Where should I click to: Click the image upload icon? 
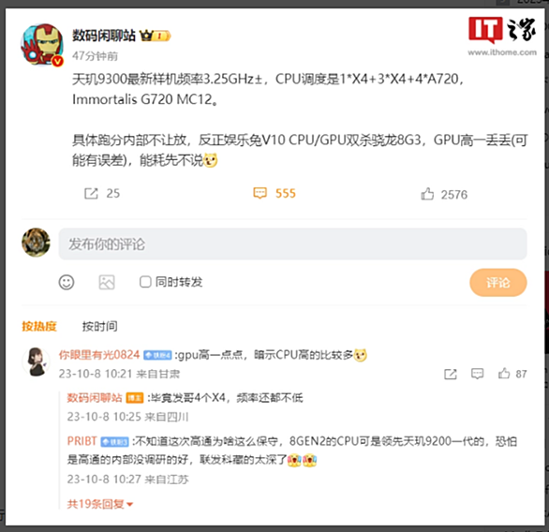pyautogui.click(x=107, y=282)
